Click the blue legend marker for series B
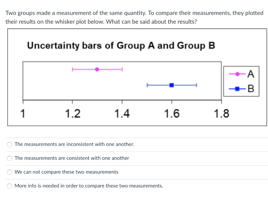This screenshot has height=198, width=268. pyautogui.click(x=237, y=89)
